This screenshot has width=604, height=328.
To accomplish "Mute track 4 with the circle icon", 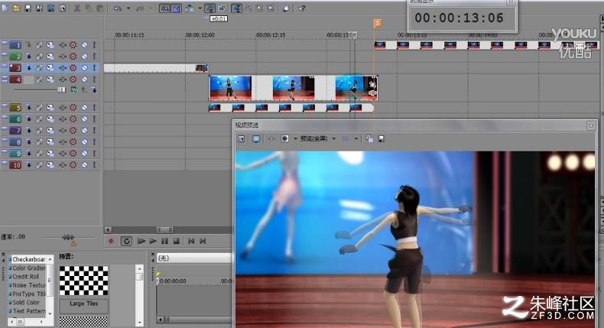I will coord(84,80).
